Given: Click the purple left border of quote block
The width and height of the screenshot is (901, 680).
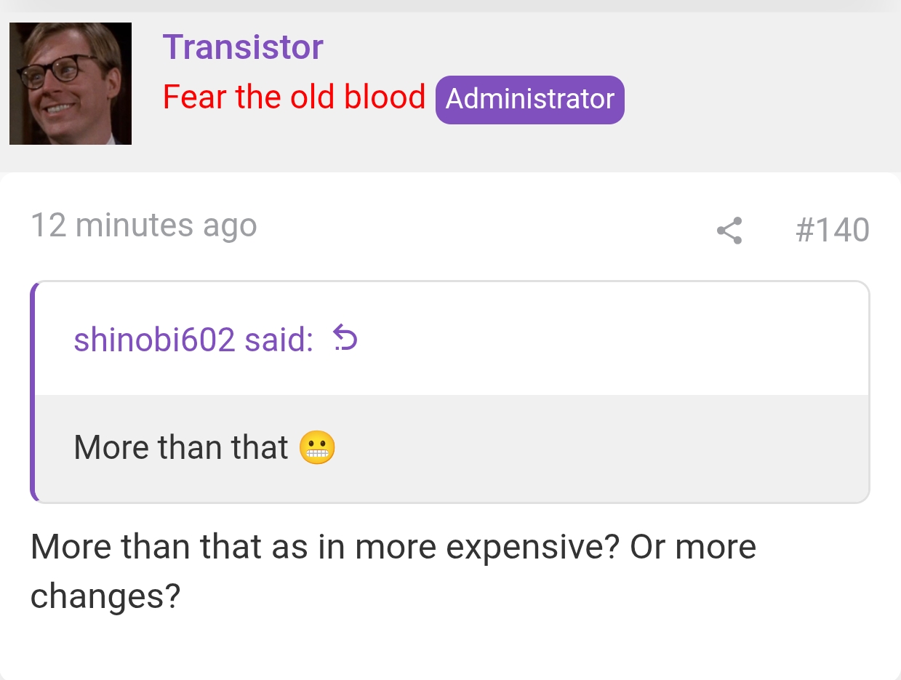Looking at the screenshot, I should [33, 391].
